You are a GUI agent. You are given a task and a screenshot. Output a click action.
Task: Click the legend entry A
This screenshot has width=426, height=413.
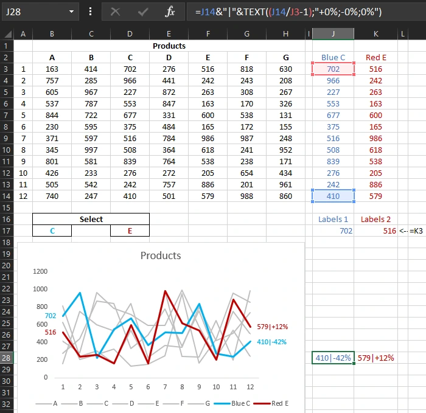coord(46,403)
